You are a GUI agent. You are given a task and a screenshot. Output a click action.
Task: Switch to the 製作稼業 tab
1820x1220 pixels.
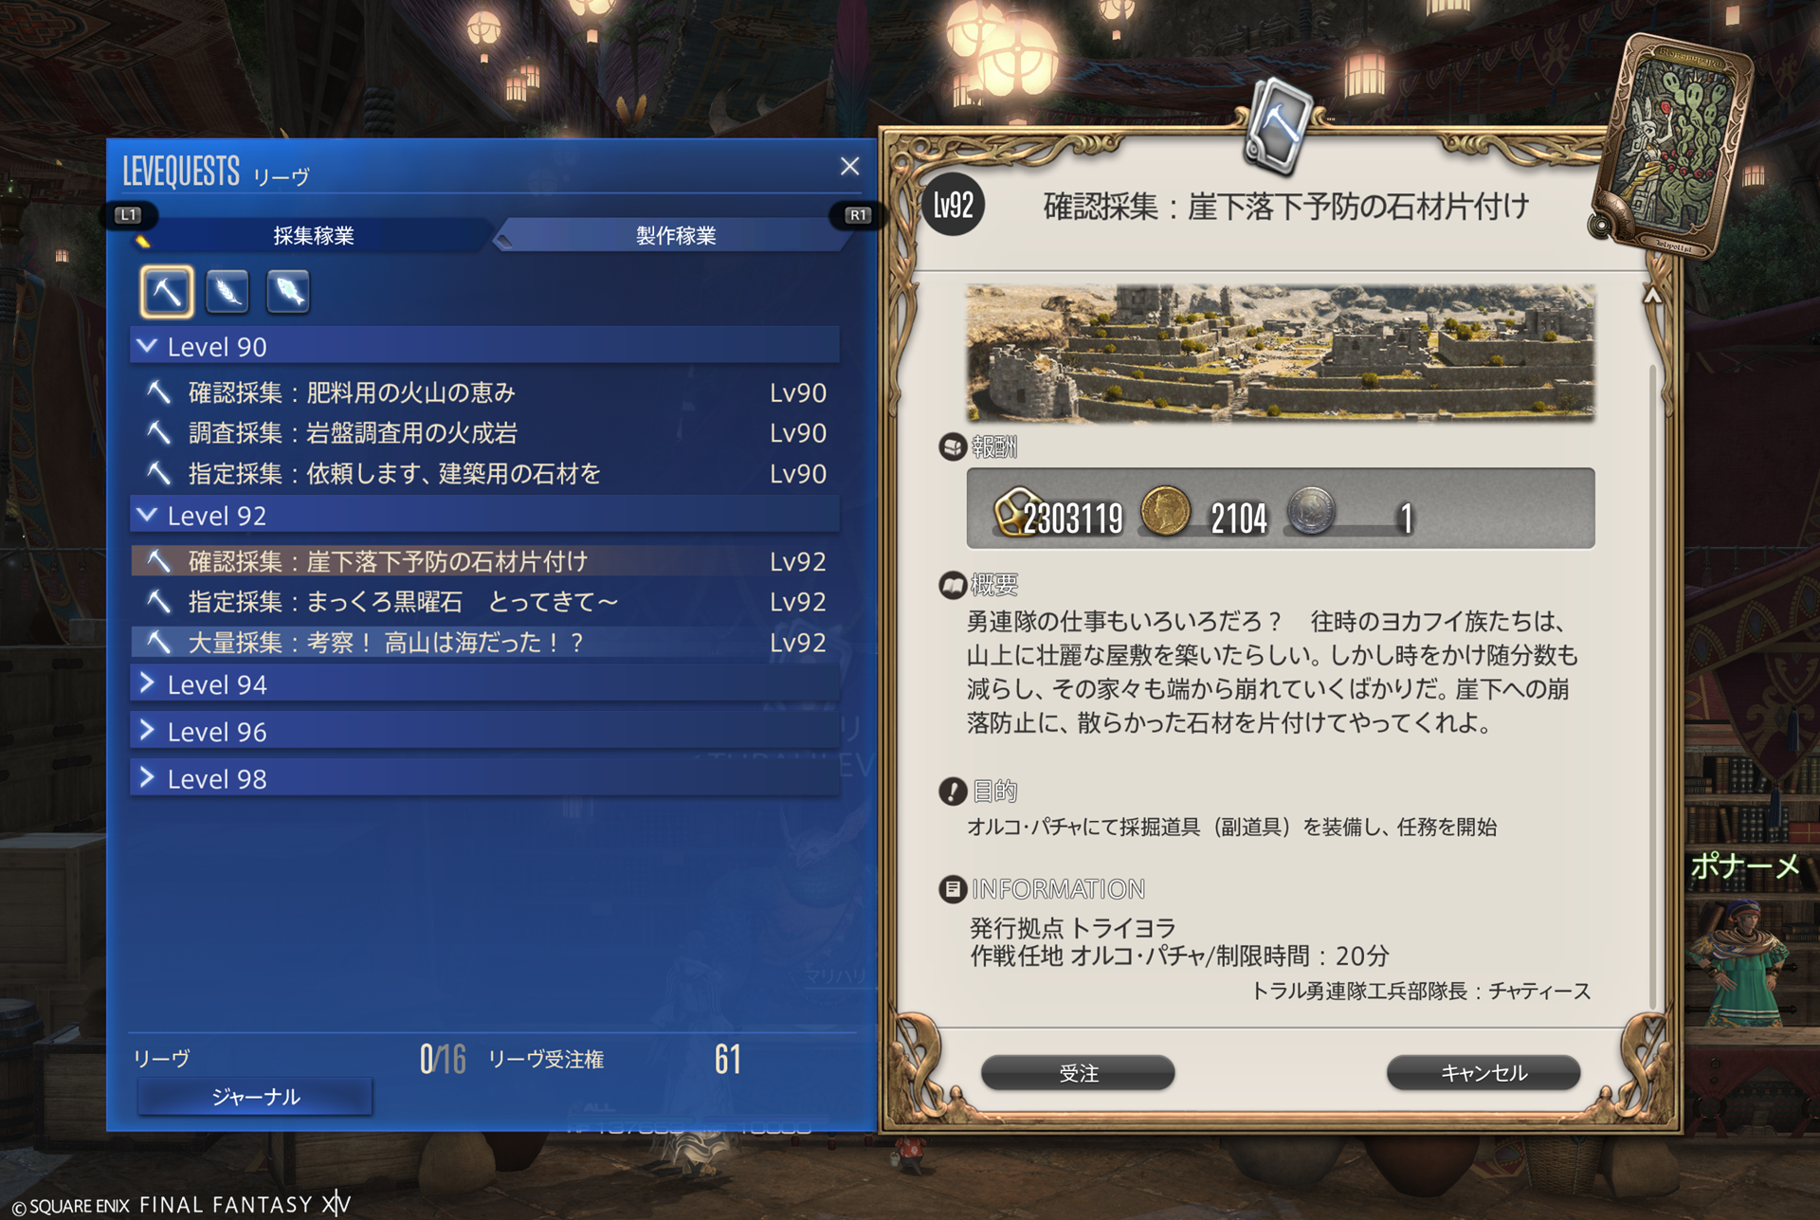coord(675,235)
